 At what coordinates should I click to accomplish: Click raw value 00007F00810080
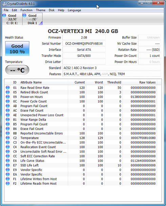click(x=143, y=138)
